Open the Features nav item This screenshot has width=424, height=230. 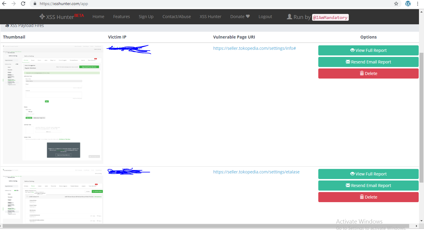tap(121, 17)
